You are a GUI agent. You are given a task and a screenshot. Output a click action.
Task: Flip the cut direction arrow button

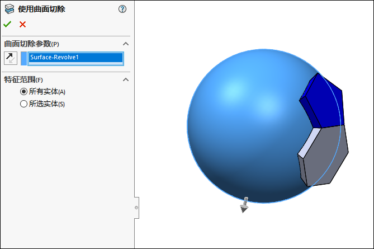click(11, 58)
